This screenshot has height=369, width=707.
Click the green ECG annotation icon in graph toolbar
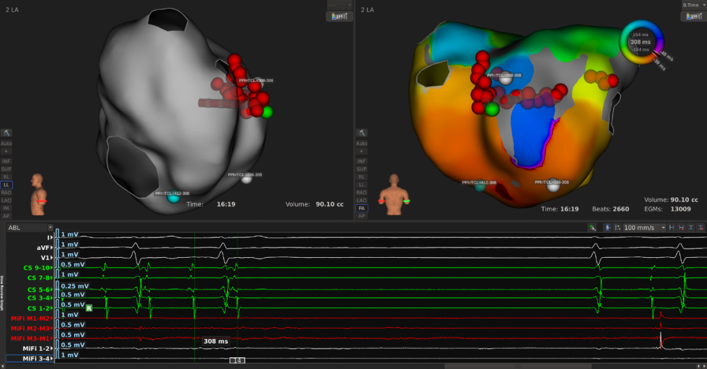pos(592,228)
